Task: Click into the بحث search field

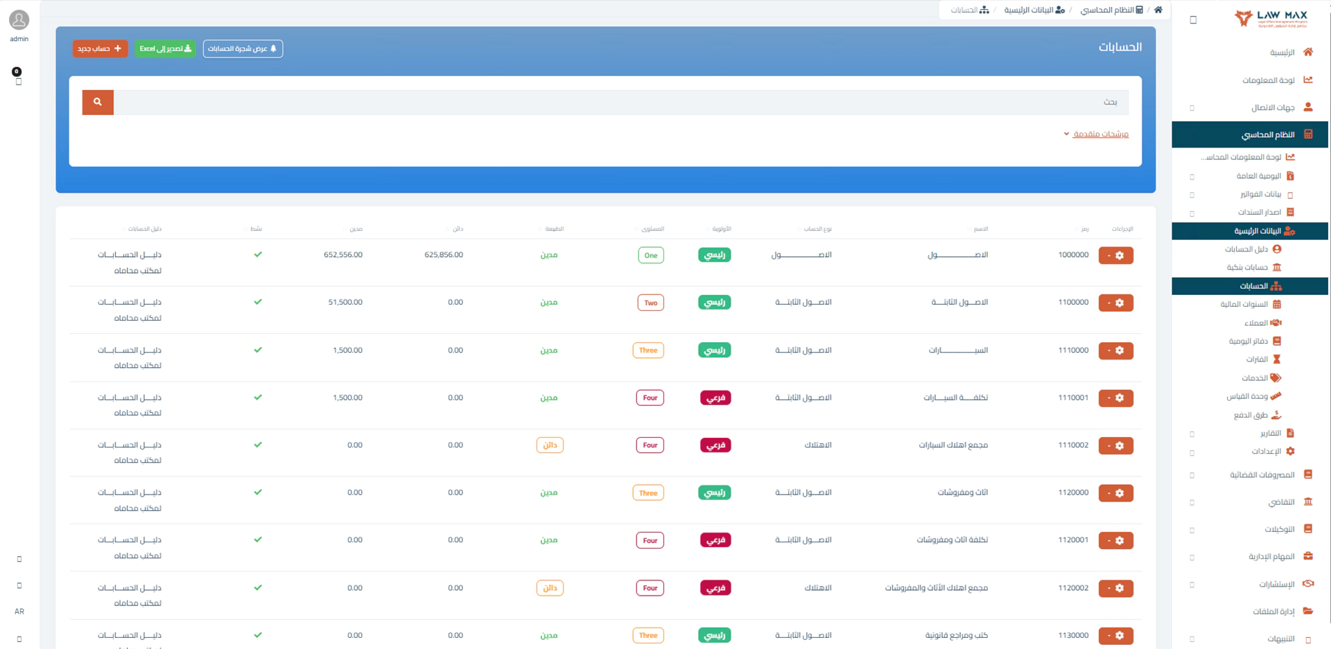Action: pyautogui.click(x=620, y=102)
